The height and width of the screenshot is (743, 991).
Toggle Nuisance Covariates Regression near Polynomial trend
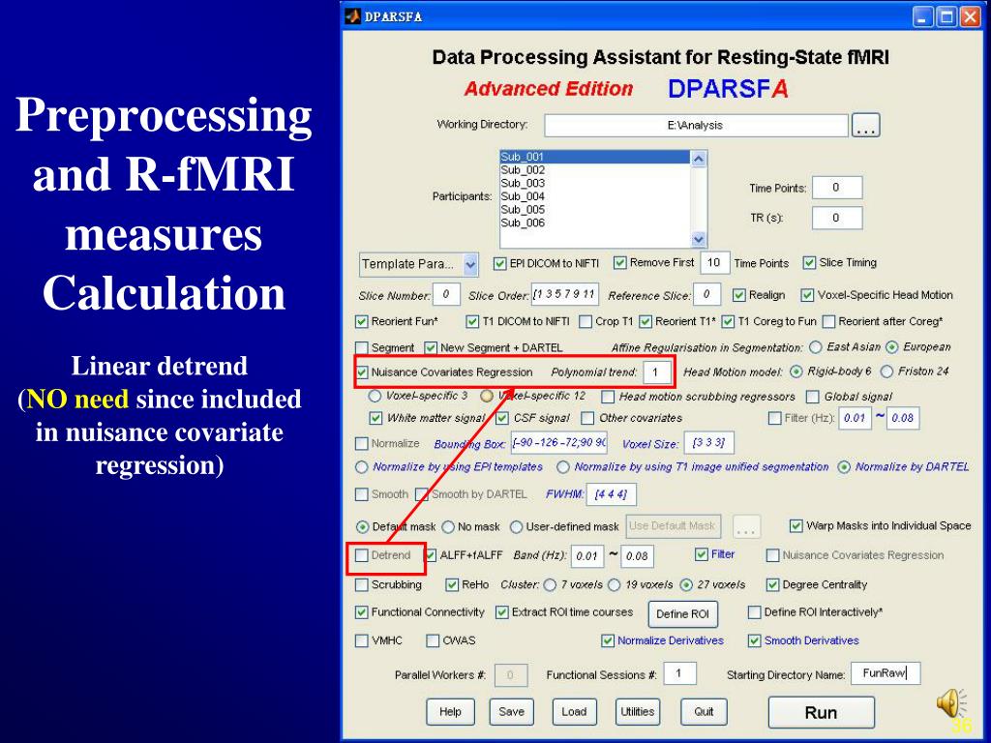[362, 372]
